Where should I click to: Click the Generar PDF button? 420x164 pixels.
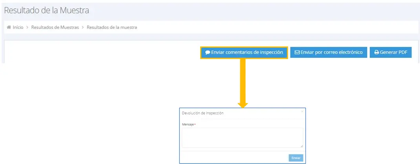[x=391, y=53]
